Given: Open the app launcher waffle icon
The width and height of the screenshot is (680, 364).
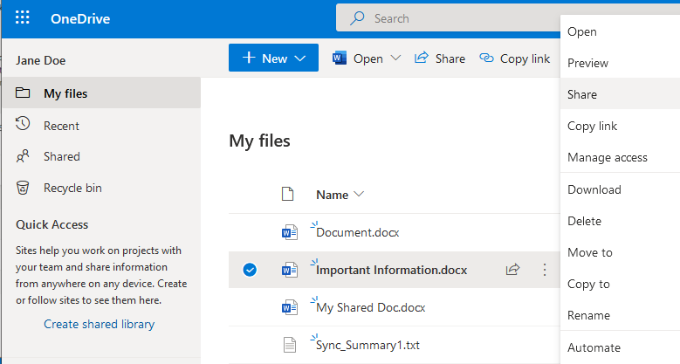Looking at the screenshot, I should [x=23, y=17].
